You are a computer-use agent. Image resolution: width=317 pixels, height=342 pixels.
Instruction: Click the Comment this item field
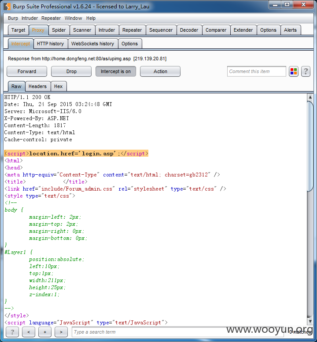point(256,71)
